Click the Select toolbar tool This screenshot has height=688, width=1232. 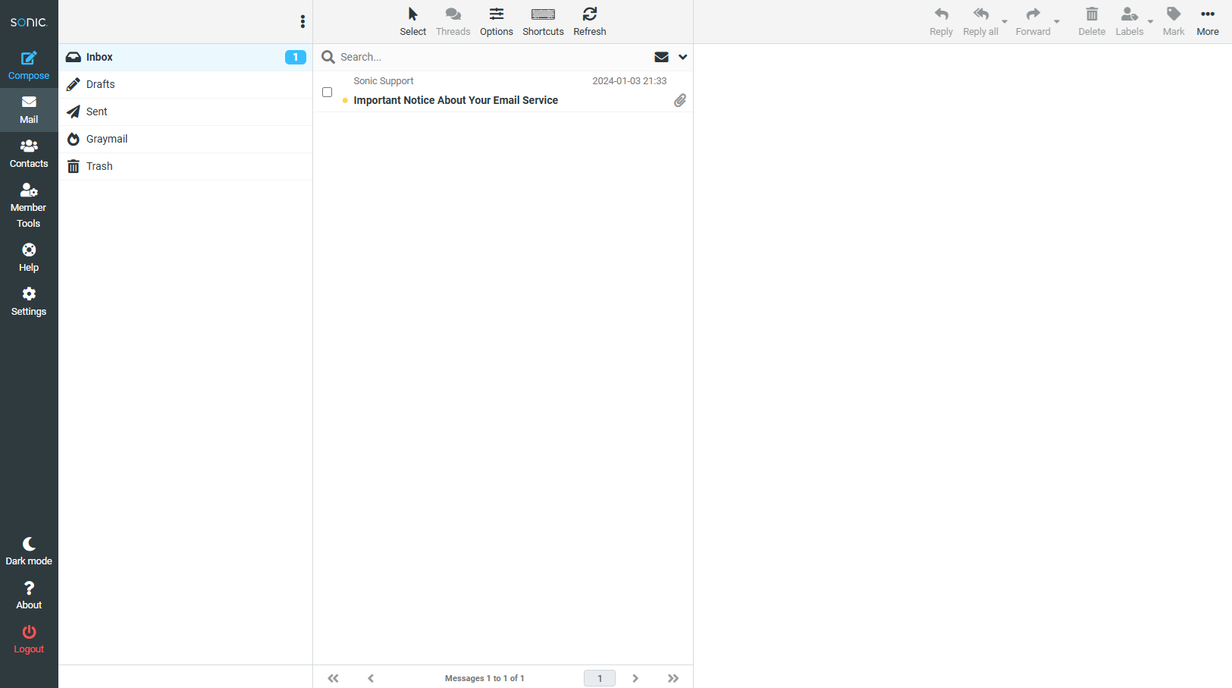[413, 22]
